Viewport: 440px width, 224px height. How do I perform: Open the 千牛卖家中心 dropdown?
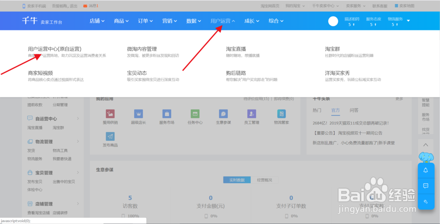click(326, 6)
